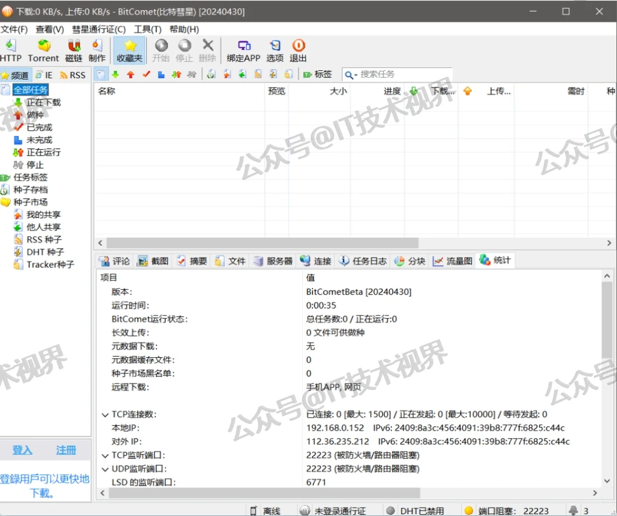Click the torrent archive filter icon

[x=211, y=74]
